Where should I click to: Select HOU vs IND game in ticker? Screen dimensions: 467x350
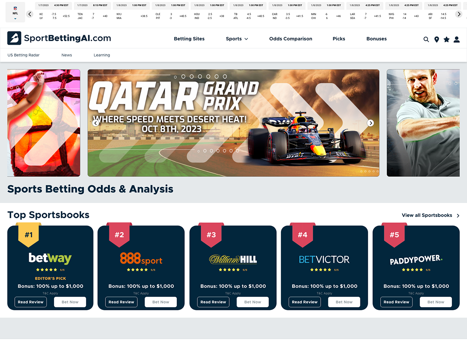click(209, 12)
